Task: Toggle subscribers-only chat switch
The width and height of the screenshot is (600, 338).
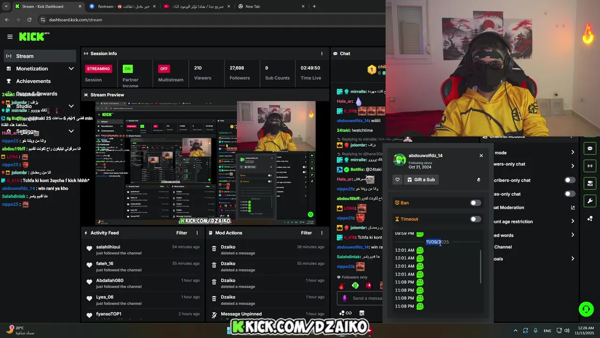Action: point(570,180)
